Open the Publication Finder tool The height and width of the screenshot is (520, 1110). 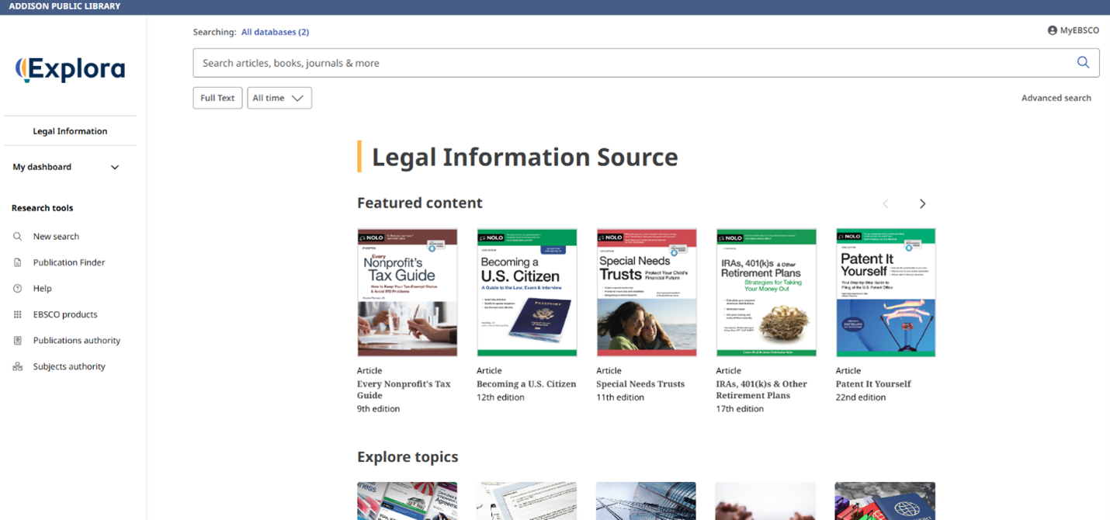tap(16, 262)
